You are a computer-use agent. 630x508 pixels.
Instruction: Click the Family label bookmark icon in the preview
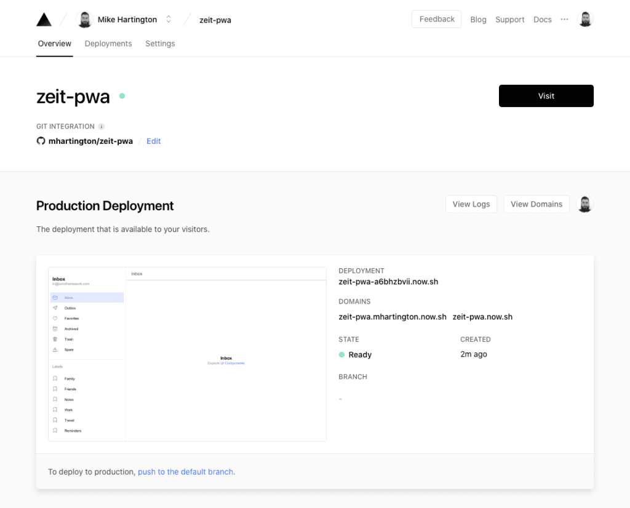coord(55,378)
